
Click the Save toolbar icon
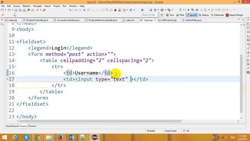point(16,10)
